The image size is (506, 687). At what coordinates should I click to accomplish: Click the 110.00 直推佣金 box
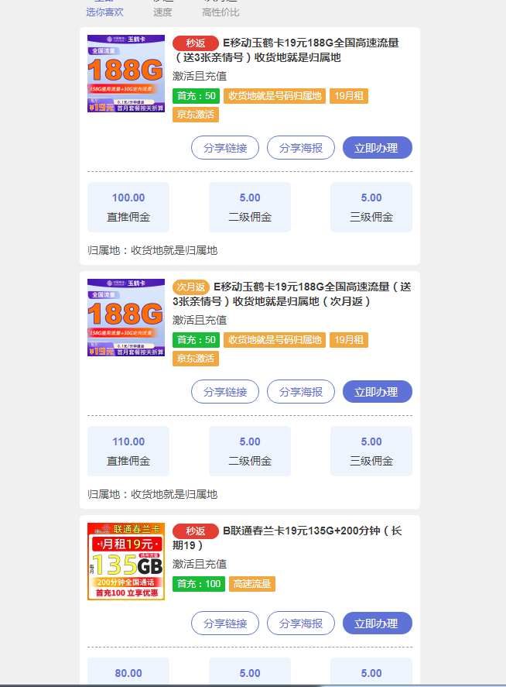(x=128, y=451)
